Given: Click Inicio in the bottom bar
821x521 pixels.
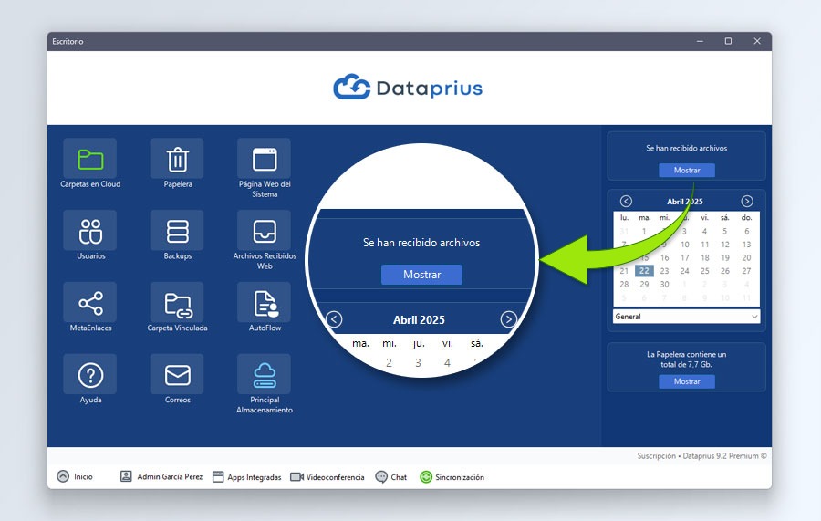Looking at the screenshot, I should click(x=75, y=476).
